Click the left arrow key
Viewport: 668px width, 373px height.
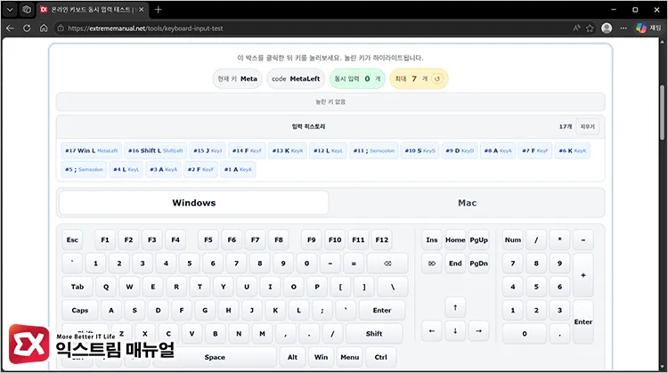coord(432,331)
